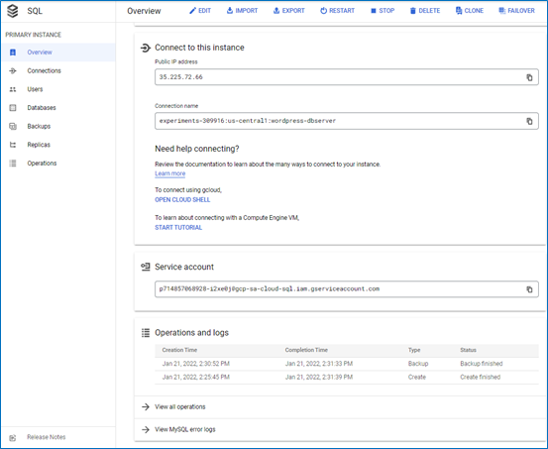Click the EXPORT button label

[x=293, y=11]
